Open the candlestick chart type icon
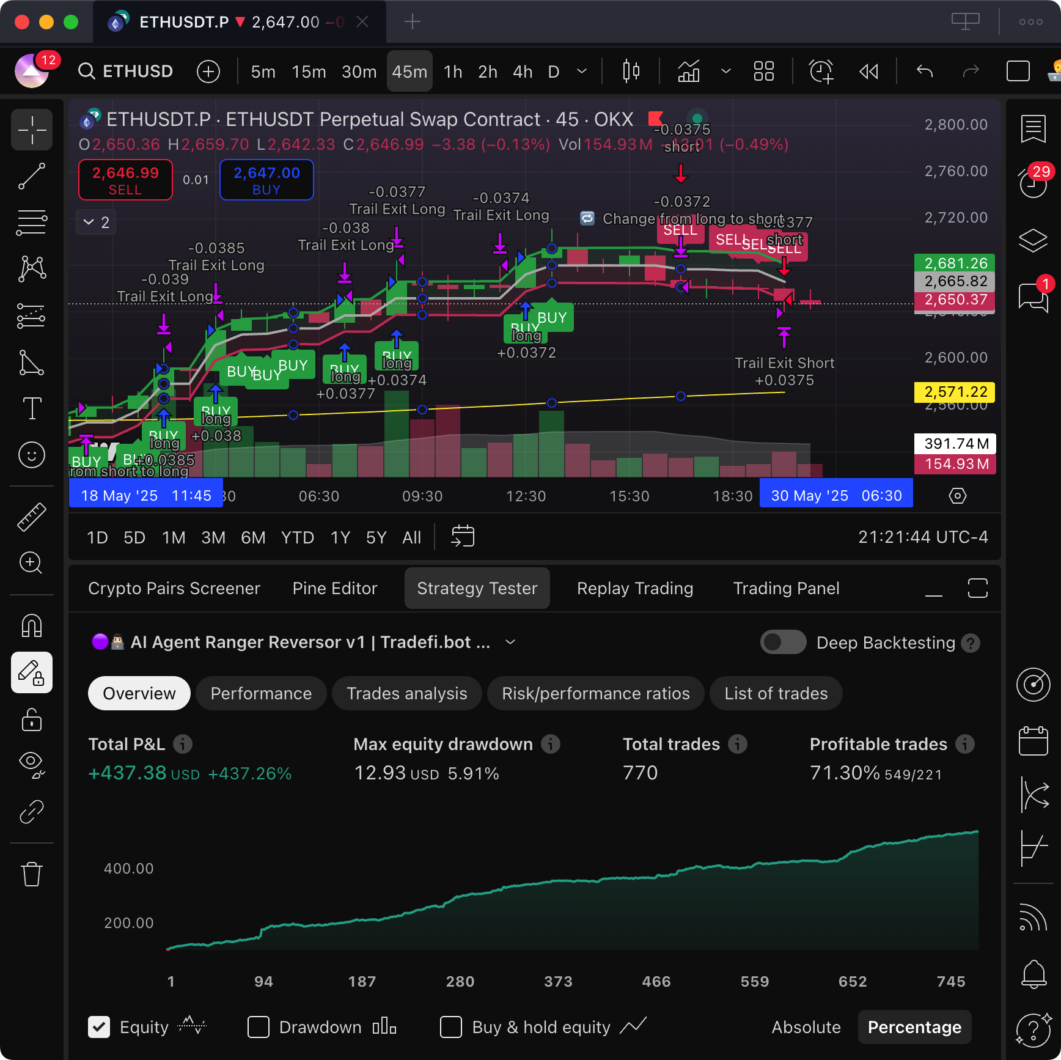 click(631, 72)
